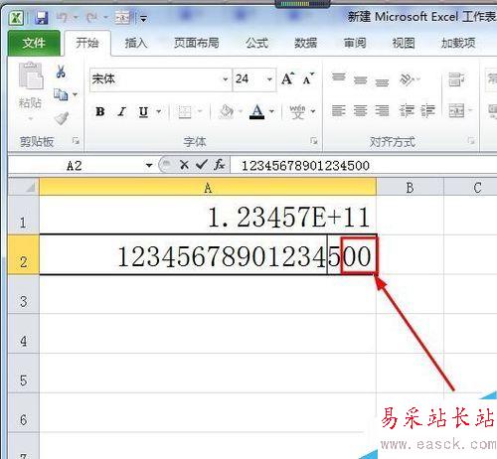Click the Undo icon
Screen dimensions: 497x459
(63, 18)
